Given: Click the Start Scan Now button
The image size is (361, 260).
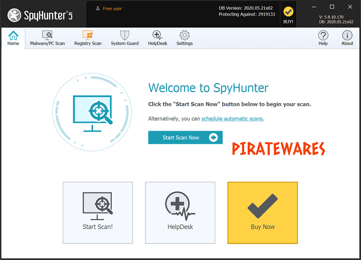Looking at the screenshot, I should tap(186, 137).
